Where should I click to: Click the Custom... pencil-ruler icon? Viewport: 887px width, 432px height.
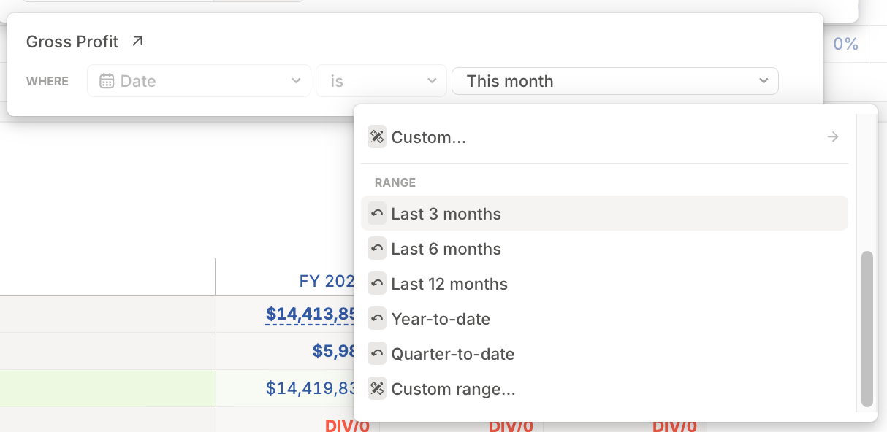point(377,136)
